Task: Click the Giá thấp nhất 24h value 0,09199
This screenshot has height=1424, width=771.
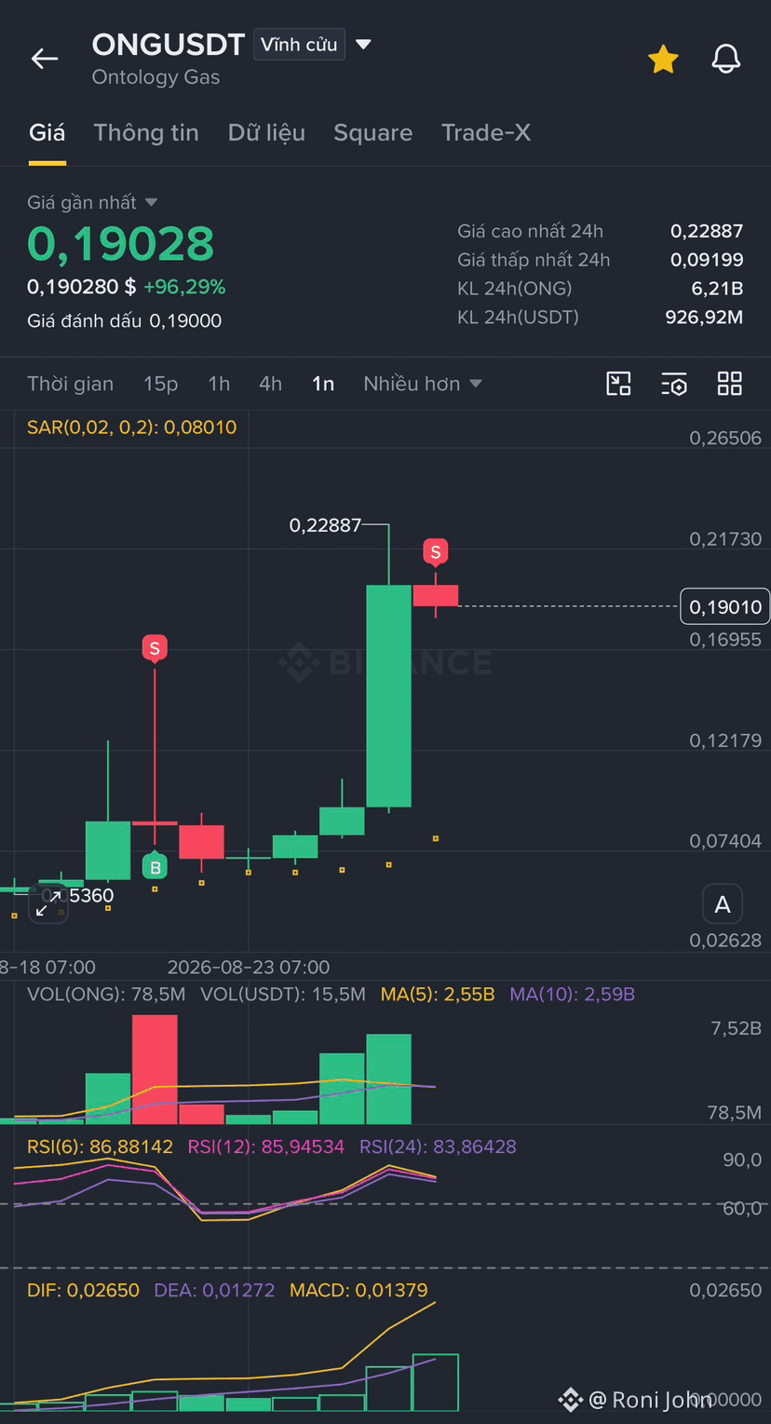Action: click(707, 260)
